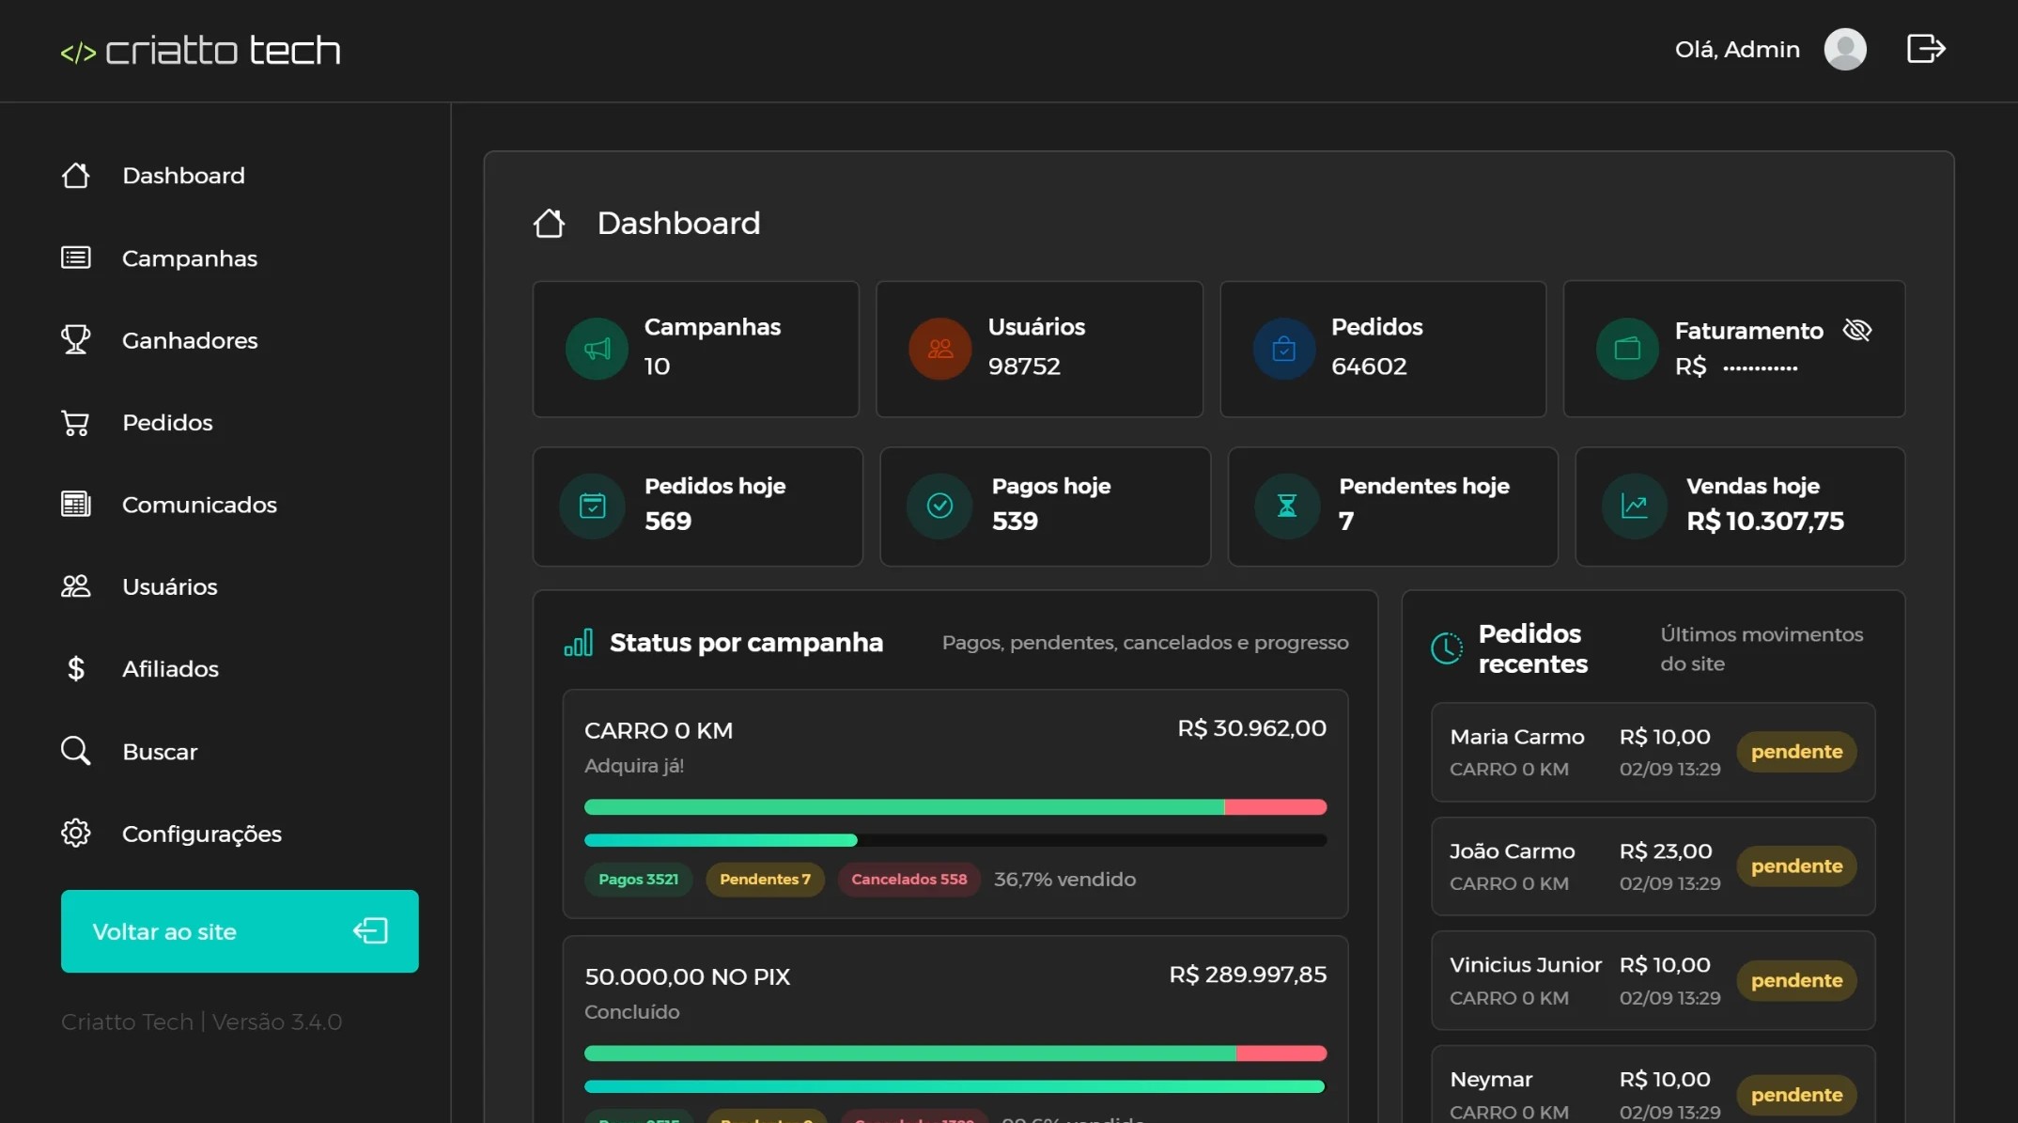Image resolution: width=2018 pixels, height=1123 pixels.
Task: Toggle Faturamento value visibility eye icon
Action: tap(1857, 330)
